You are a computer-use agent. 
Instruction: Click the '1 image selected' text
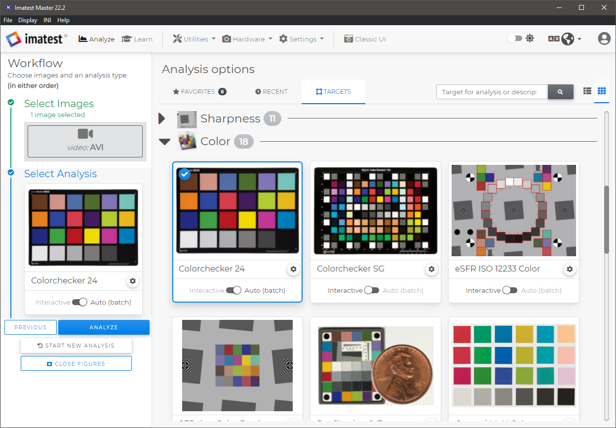tap(58, 115)
